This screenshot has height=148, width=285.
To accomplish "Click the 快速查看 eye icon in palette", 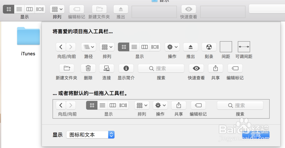I will (x=196, y=68).
